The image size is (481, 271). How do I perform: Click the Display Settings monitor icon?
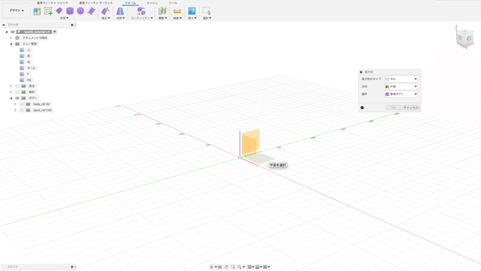pyautogui.click(x=250, y=267)
